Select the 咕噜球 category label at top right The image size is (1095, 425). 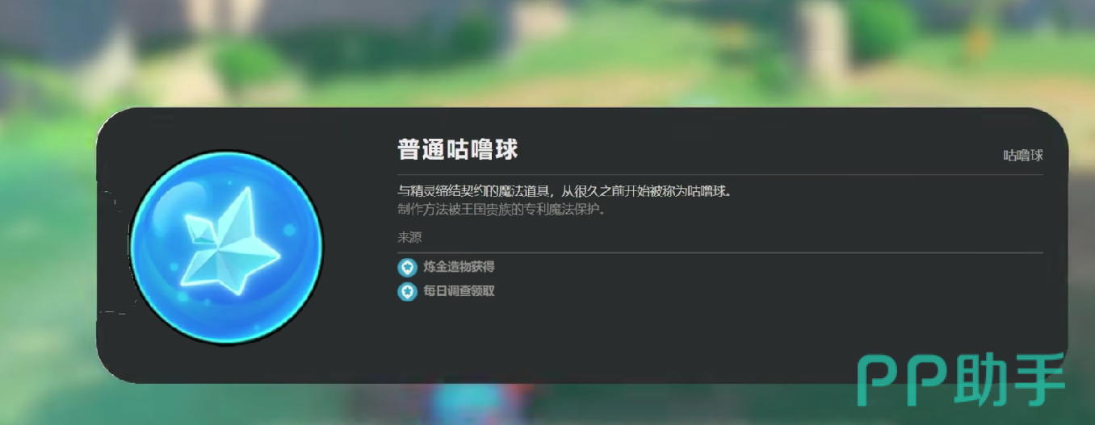(1023, 155)
